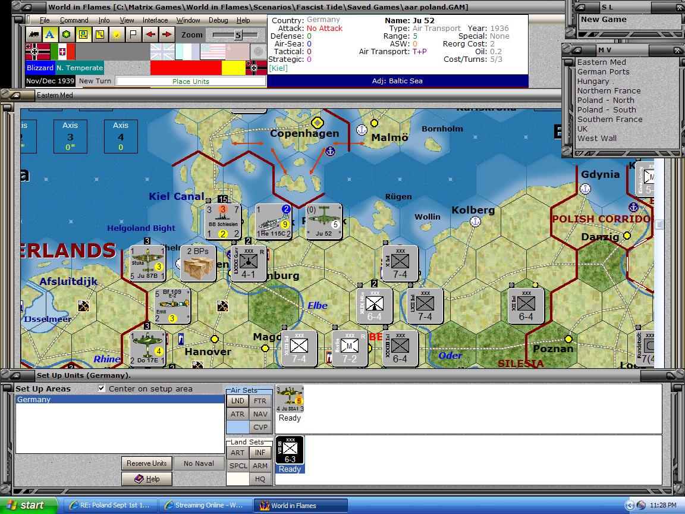Adjust the Zoom slider handle
Screen dimensions: 685x514
coord(238,35)
